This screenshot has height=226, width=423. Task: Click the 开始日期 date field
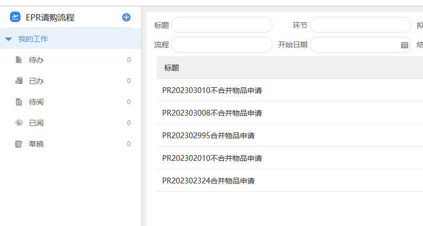click(354, 45)
